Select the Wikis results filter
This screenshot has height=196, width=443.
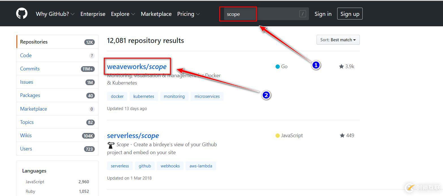[57, 135]
